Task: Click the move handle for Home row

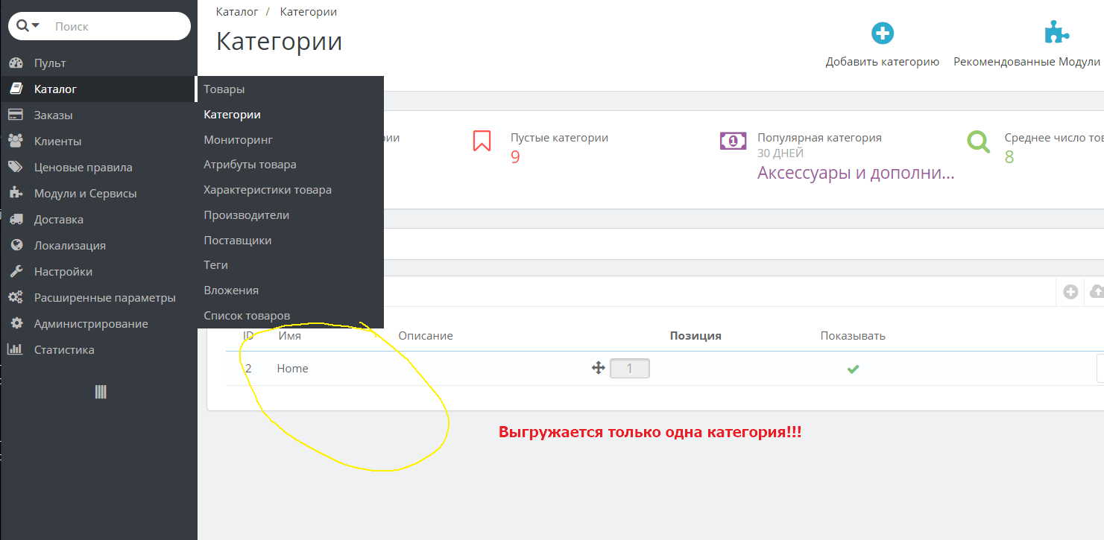Action: point(598,368)
